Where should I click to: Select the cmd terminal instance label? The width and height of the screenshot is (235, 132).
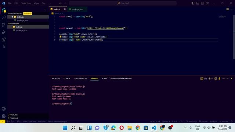204,78
